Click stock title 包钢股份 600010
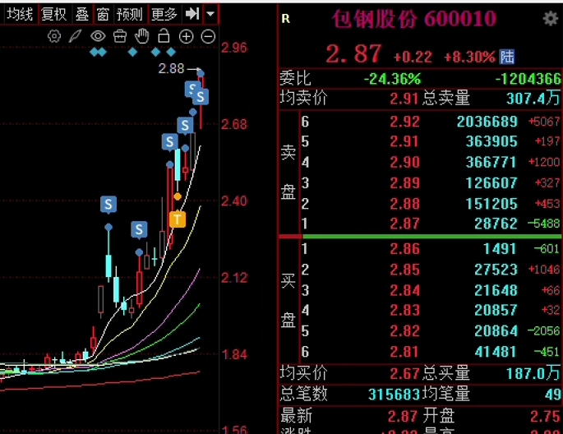 pyautogui.click(x=414, y=19)
